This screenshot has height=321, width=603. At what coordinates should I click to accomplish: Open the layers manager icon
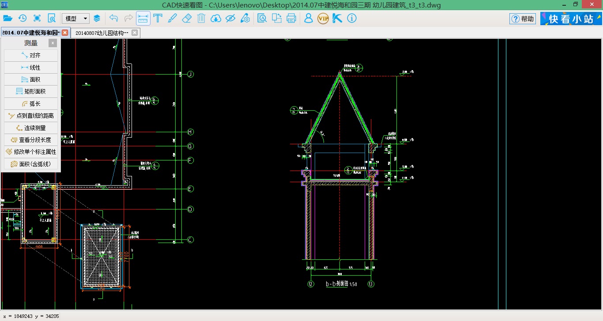pos(97,19)
